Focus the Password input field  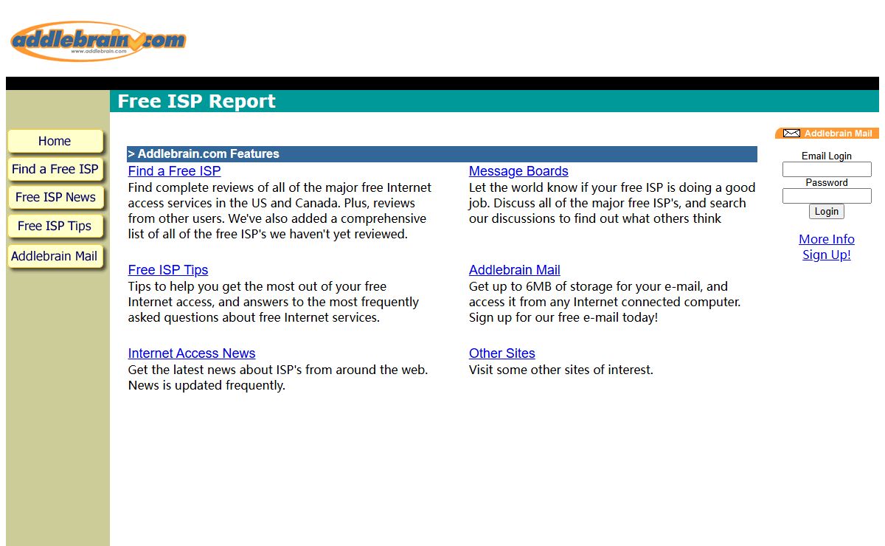point(827,196)
